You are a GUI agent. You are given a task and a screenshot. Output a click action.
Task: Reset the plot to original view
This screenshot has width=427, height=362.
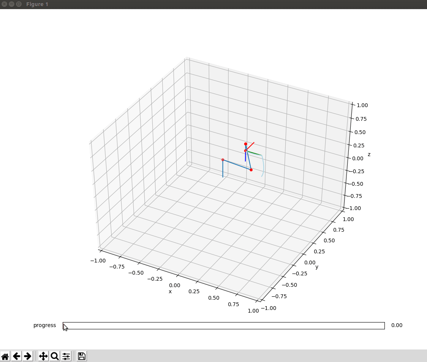pyautogui.click(x=5, y=356)
